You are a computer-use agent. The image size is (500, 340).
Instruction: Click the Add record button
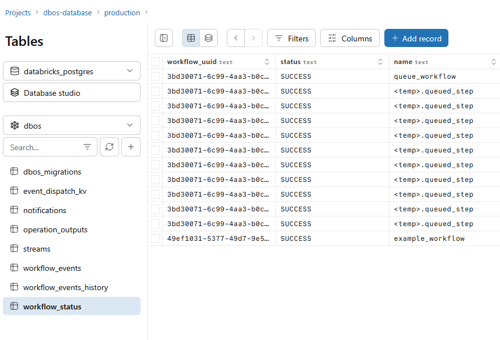tap(416, 38)
